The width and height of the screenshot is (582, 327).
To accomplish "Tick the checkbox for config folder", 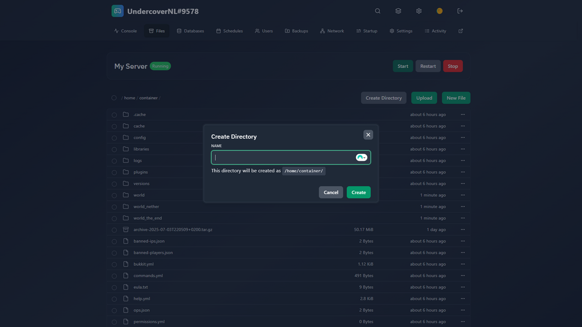I will pos(115,138).
